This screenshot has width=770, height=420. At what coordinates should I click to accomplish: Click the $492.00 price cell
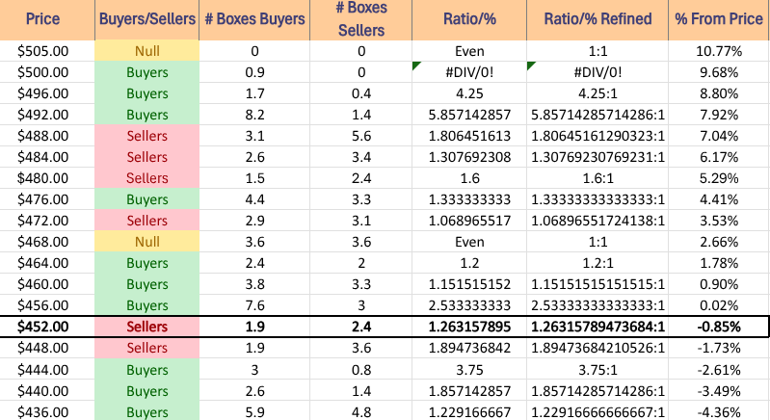[x=47, y=115]
